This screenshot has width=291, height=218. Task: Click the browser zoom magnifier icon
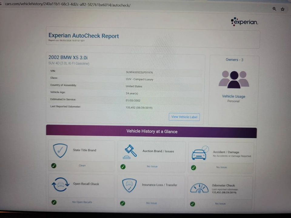pos(274,9)
